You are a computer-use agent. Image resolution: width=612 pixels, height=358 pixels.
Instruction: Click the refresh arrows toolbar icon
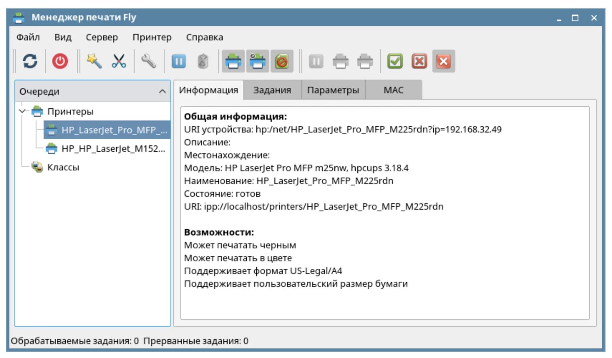tap(30, 61)
